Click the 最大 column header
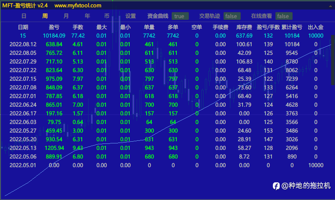Viewport: 335px width, 200px height. 102,27
